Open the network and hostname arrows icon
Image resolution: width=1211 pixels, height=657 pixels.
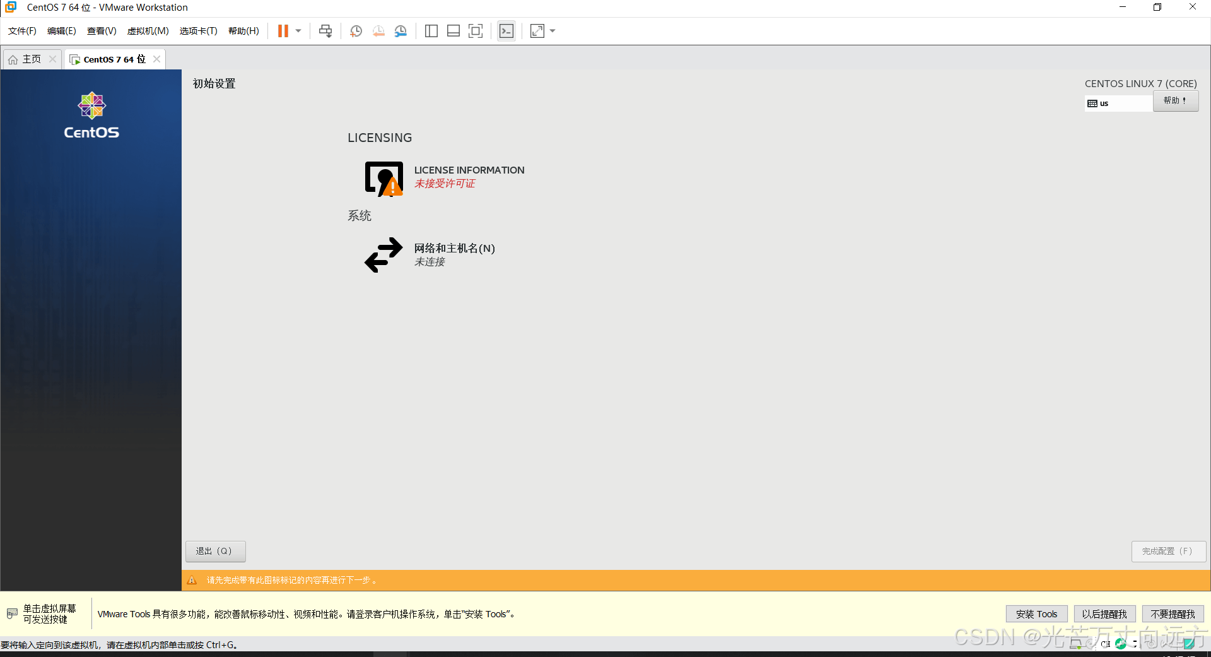(x=383, y=255)
